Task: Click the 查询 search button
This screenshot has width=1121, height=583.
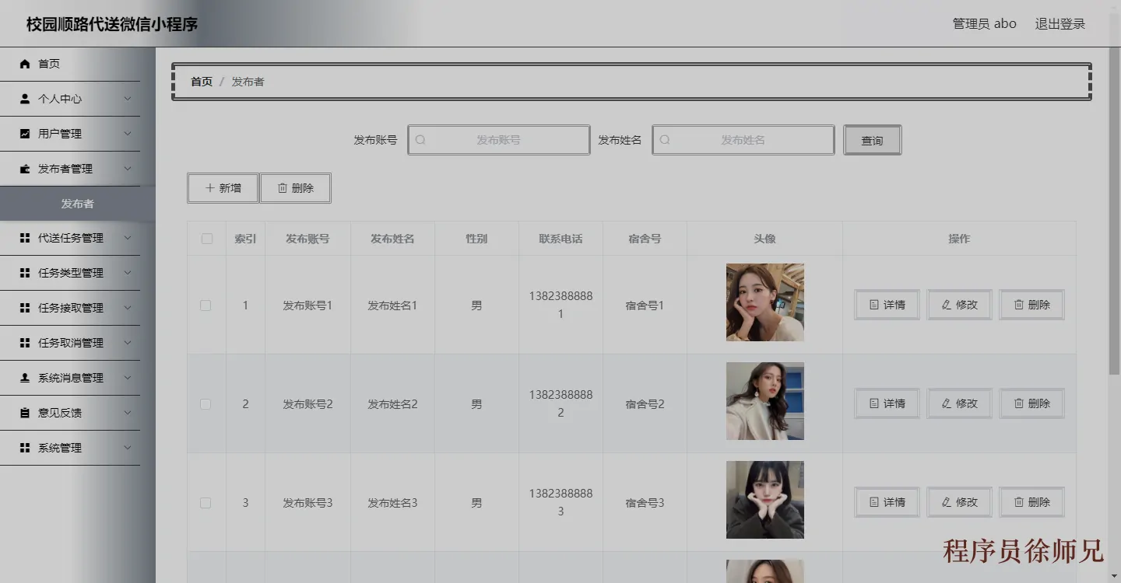Action: coord(872,140)
